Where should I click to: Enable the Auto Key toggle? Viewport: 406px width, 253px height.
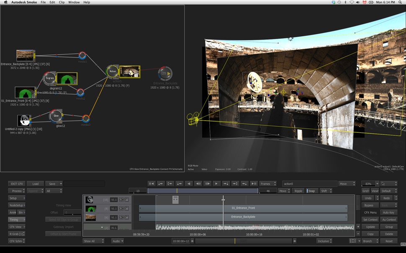[388, 213]
